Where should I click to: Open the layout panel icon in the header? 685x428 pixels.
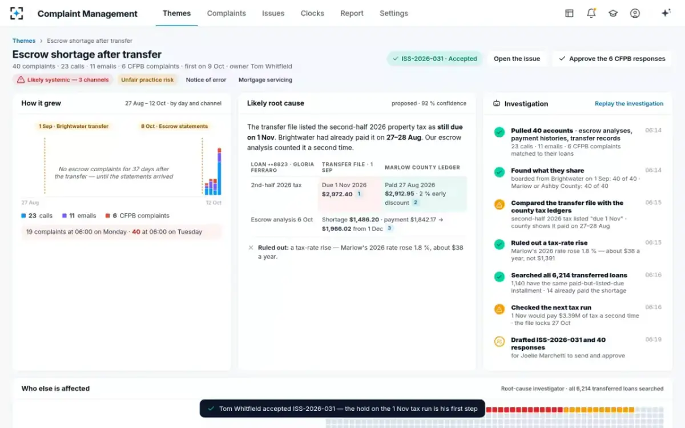pyautogui.click(x=569, y=13)
